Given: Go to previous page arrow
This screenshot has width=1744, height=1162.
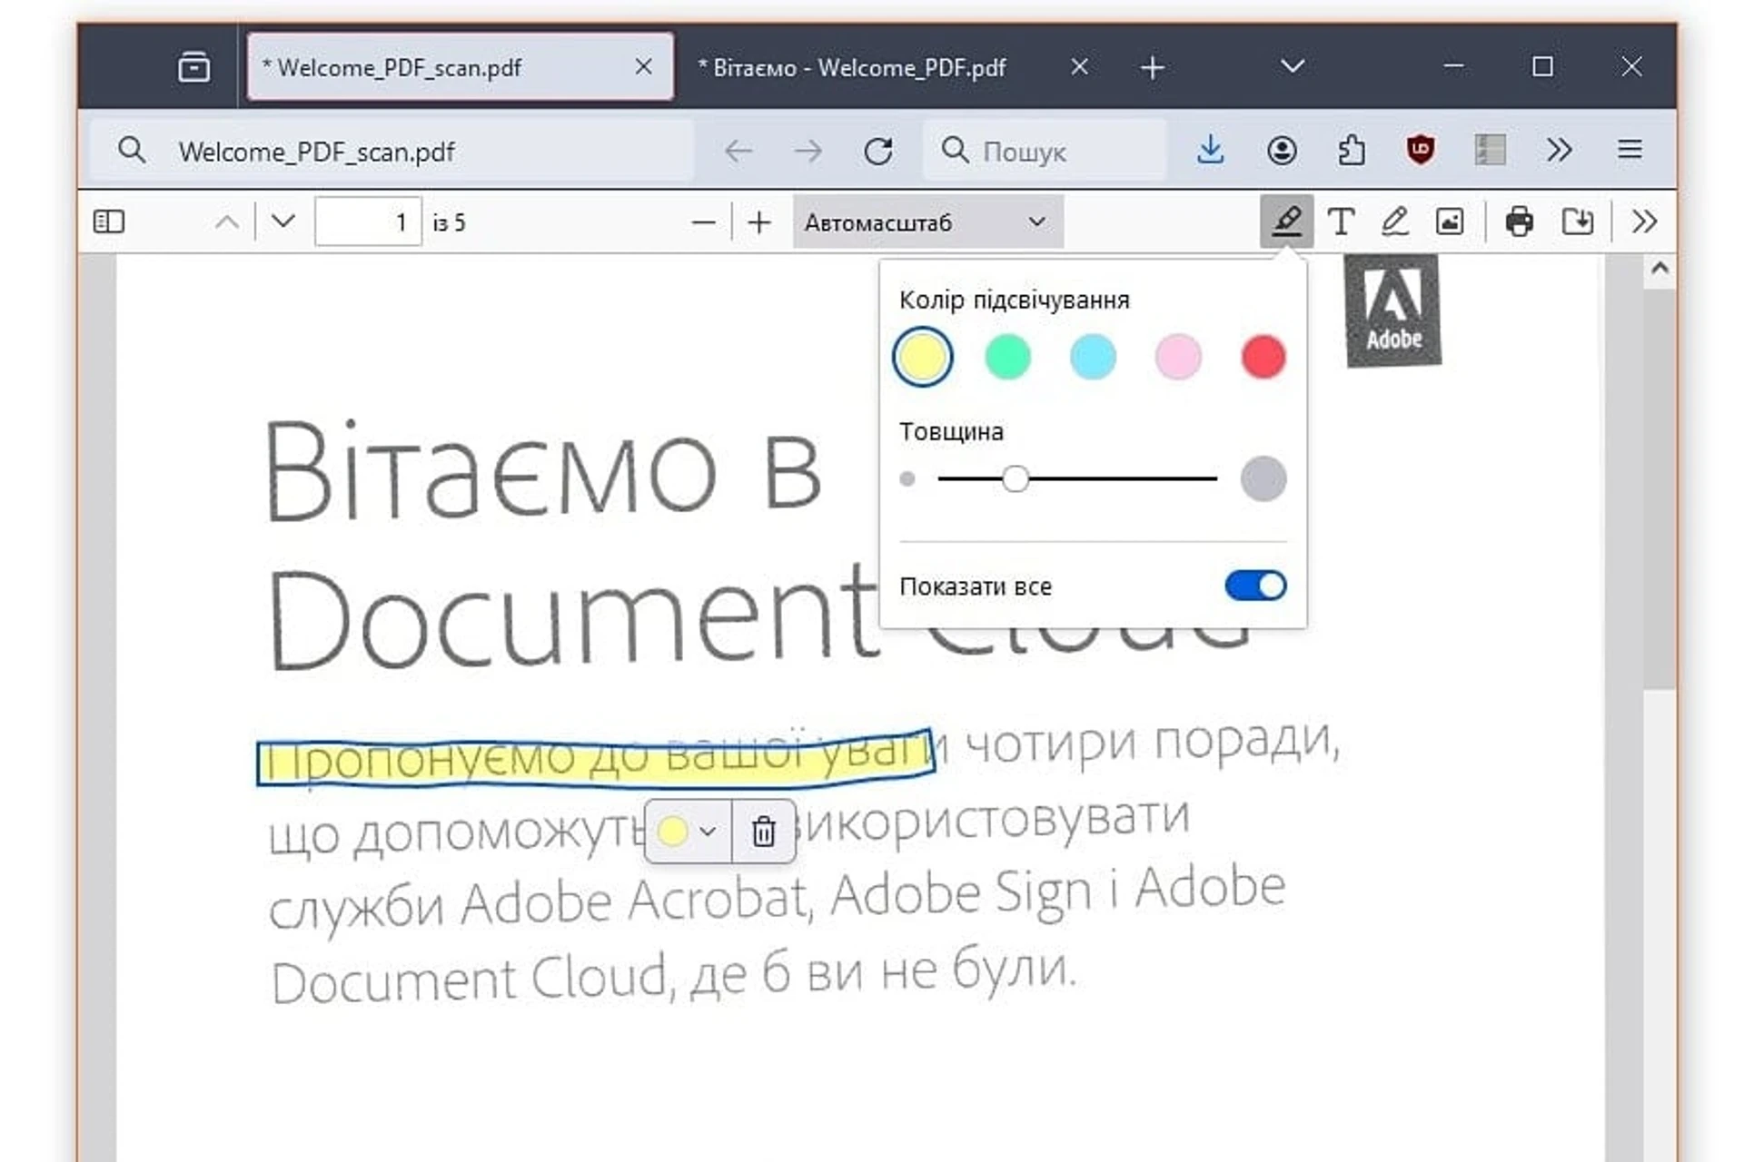Looking at the screenshot, I should coord(227,222).
